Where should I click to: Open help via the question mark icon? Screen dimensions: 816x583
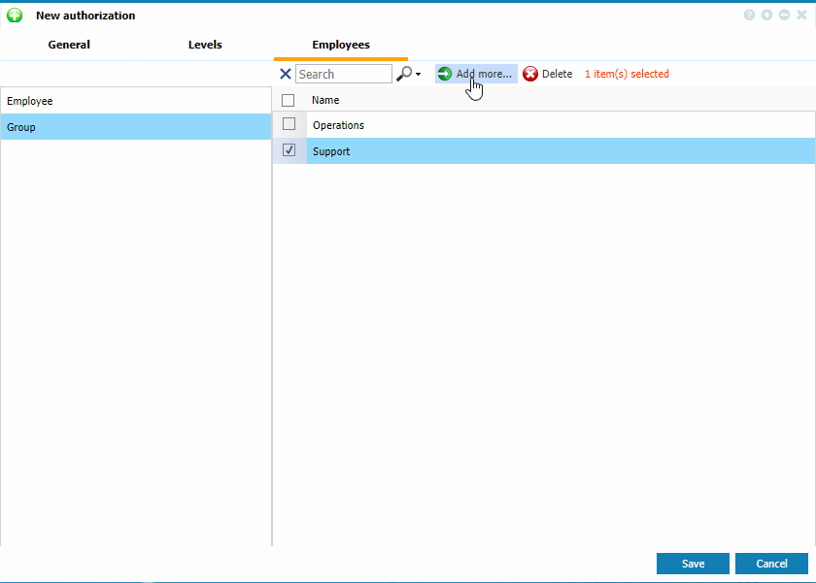[750, 16]
